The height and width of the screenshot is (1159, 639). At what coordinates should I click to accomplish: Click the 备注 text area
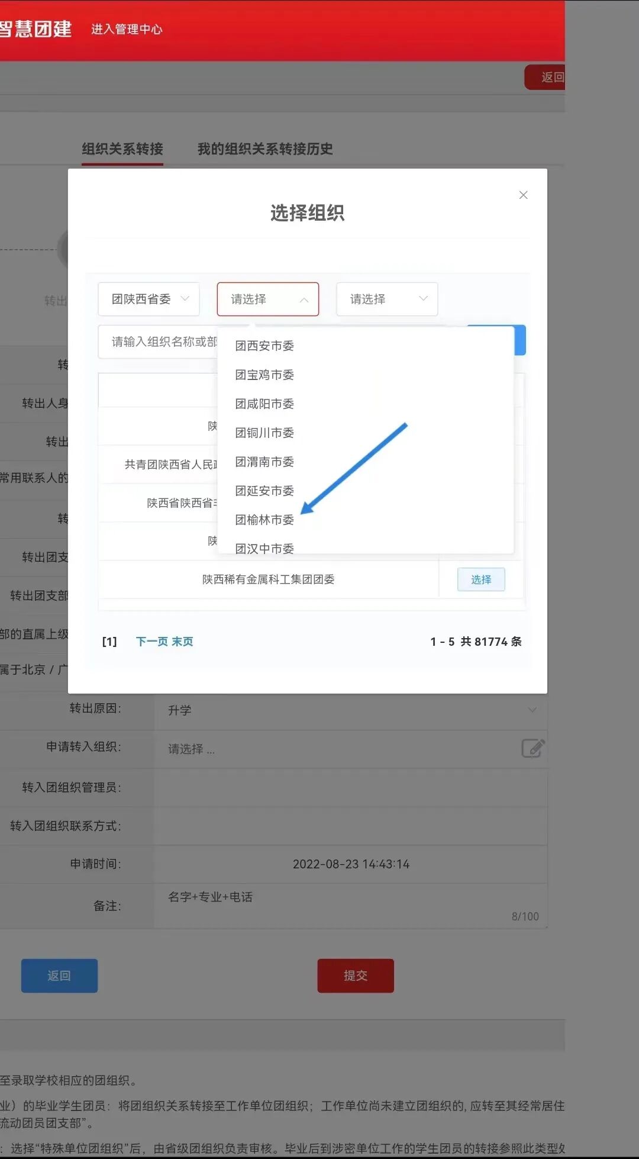coord(351,906)
